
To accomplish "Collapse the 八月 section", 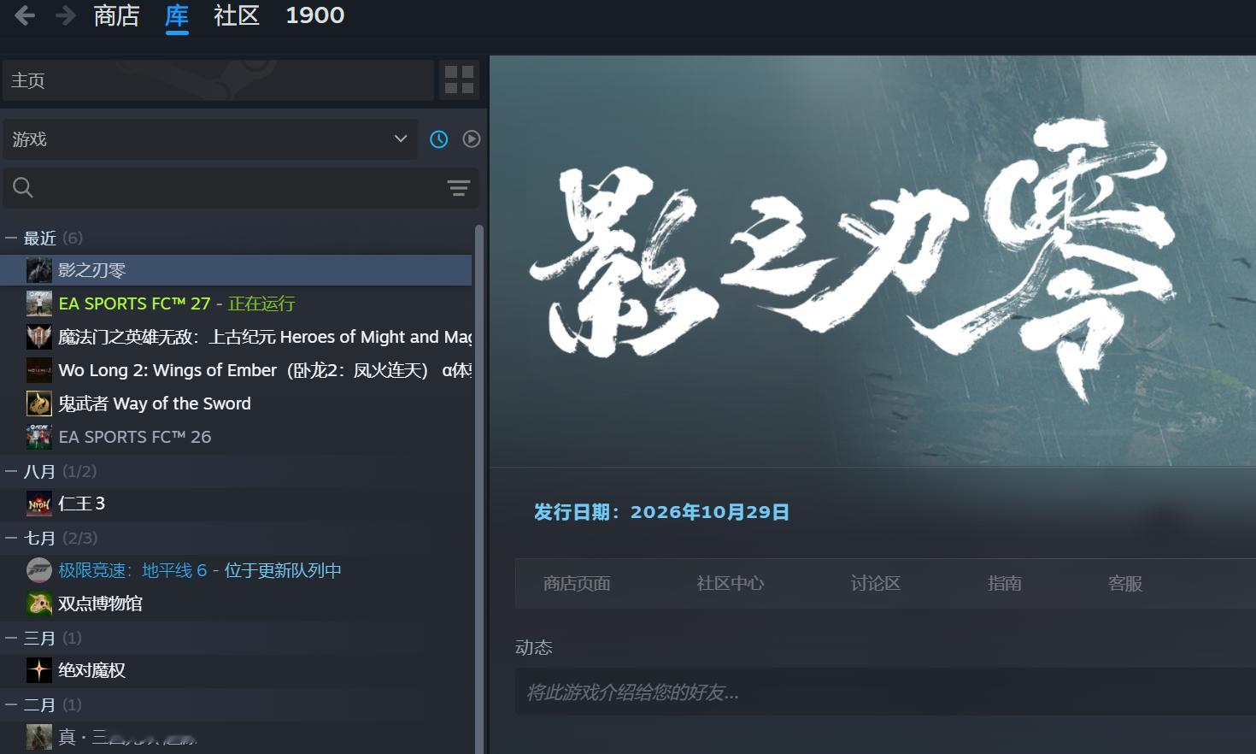I will [x=11, y=471].
